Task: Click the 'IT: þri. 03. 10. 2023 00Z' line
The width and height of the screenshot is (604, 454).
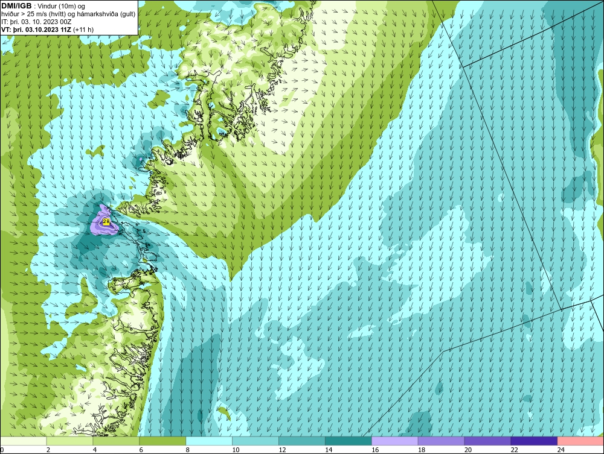Action: point(36,22)
